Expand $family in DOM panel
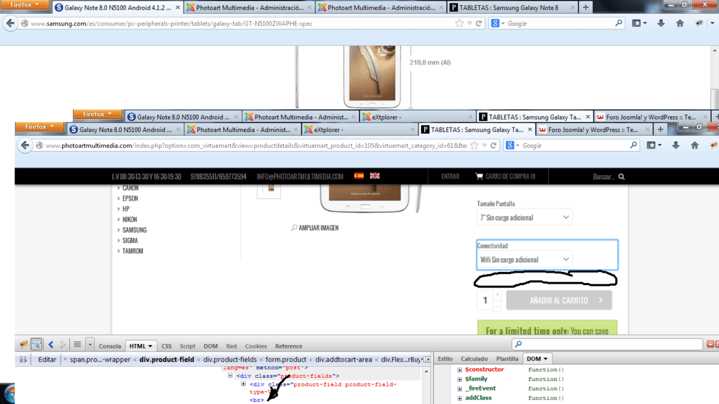This screenshot has height=404, width=719. tap(460, 379)
